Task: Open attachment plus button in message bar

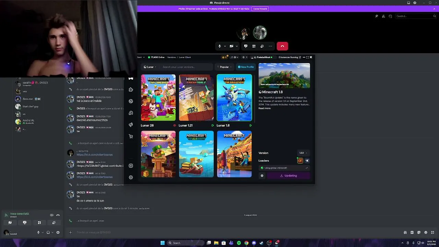Action: [x=70, y=232]
